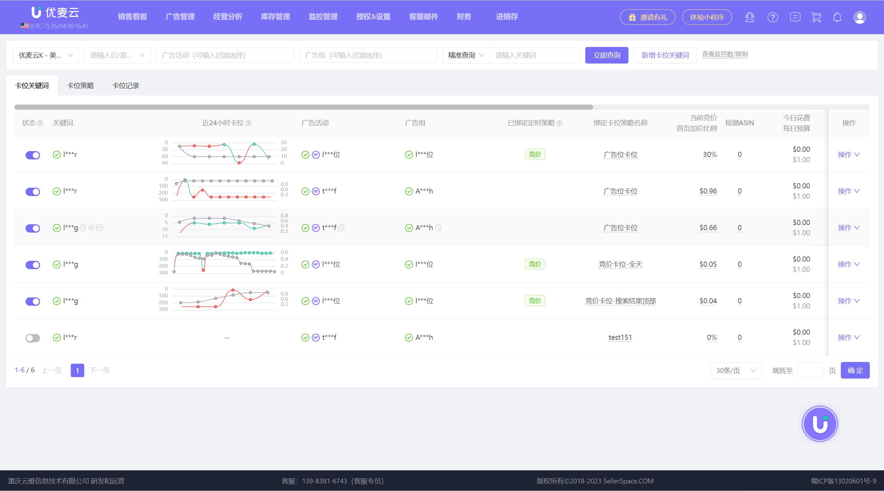This screenshot has width=884, height=491.
Task: Expand the 优麦云K store dropdown
Action: coord(46,55)
